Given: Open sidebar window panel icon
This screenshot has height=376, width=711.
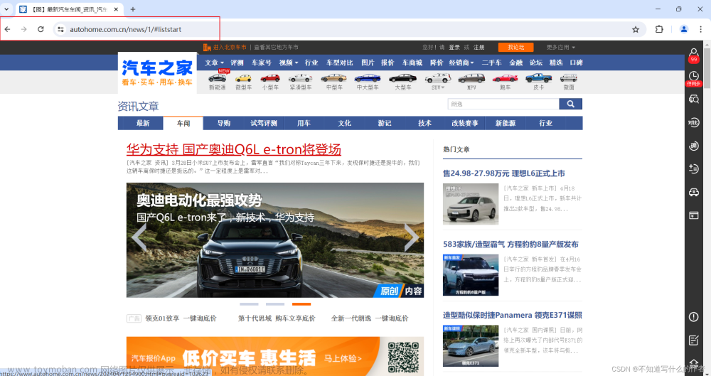Looking at the screenshot, I should tap(694, 215).
